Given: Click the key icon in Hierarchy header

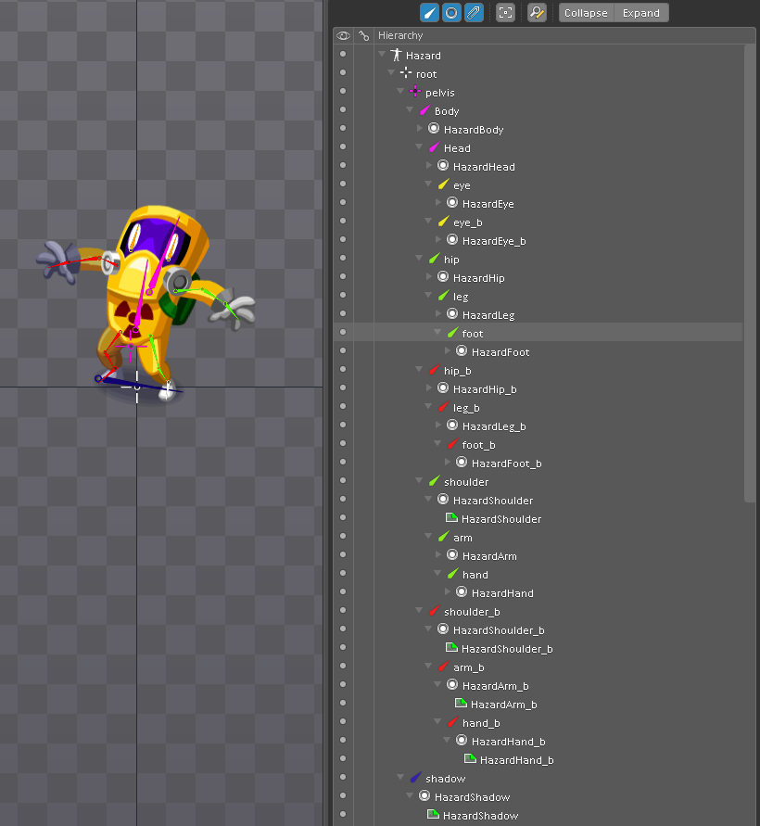Looking at the screenshot, I should coord(363,35).
